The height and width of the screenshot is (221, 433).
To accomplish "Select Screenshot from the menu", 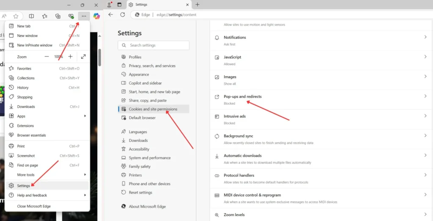I will [47, 156].
